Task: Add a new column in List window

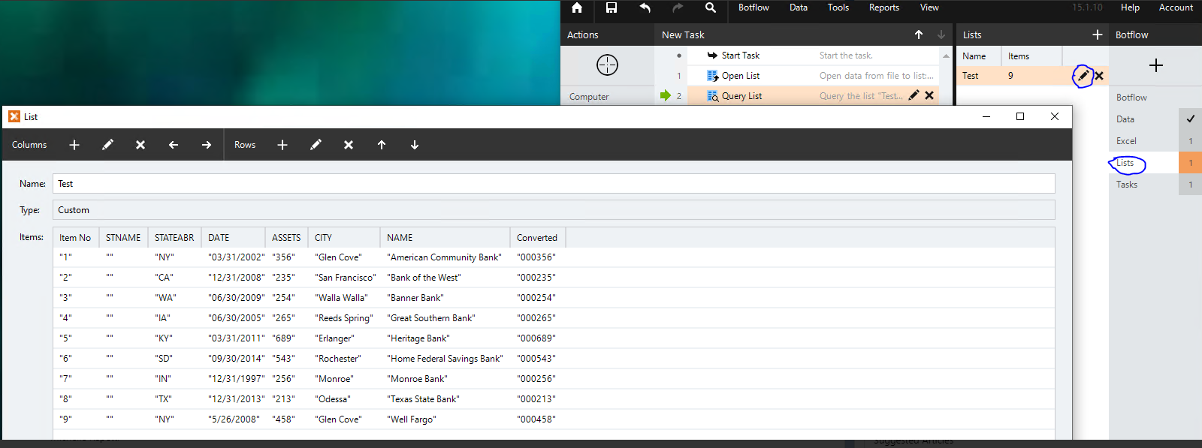Action: coord(74,145)
